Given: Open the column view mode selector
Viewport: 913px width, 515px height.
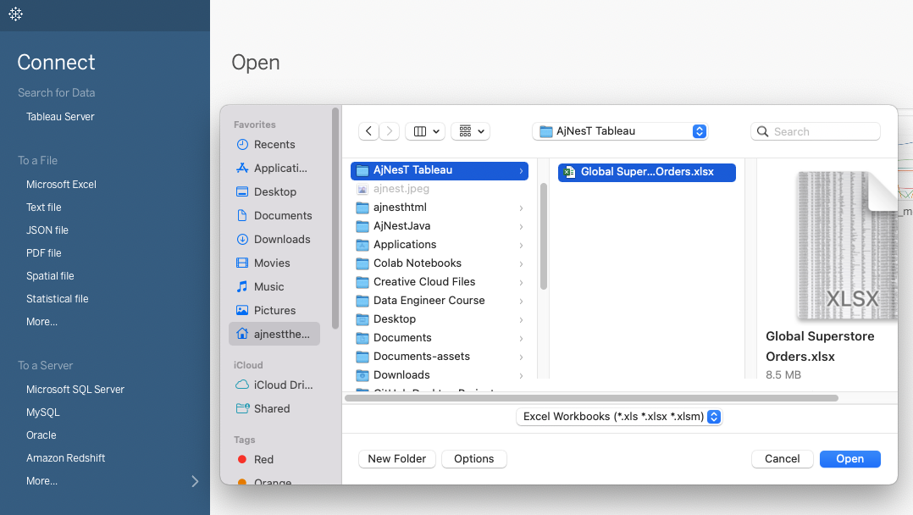Looking at the screenshot, I should [x=424, y=131].
